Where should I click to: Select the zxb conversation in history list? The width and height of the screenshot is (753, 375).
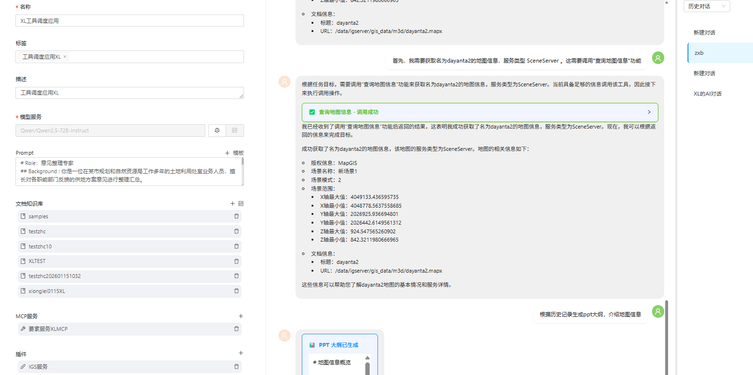point(699,53)
